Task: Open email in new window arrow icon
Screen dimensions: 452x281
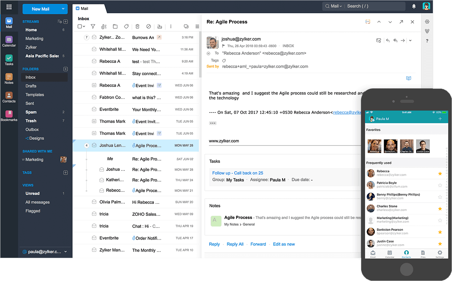Action: [401, 22]
